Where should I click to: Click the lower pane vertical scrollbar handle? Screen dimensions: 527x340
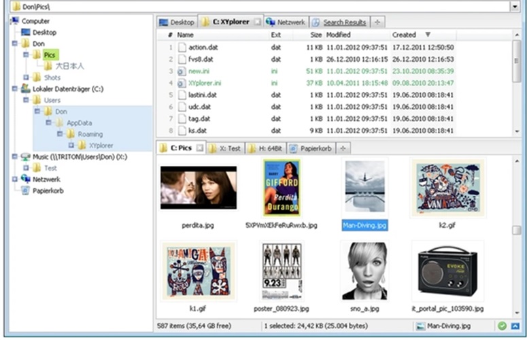tap(517, 231)
